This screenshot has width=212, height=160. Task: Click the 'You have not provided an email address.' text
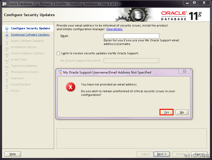pos(109,84)
